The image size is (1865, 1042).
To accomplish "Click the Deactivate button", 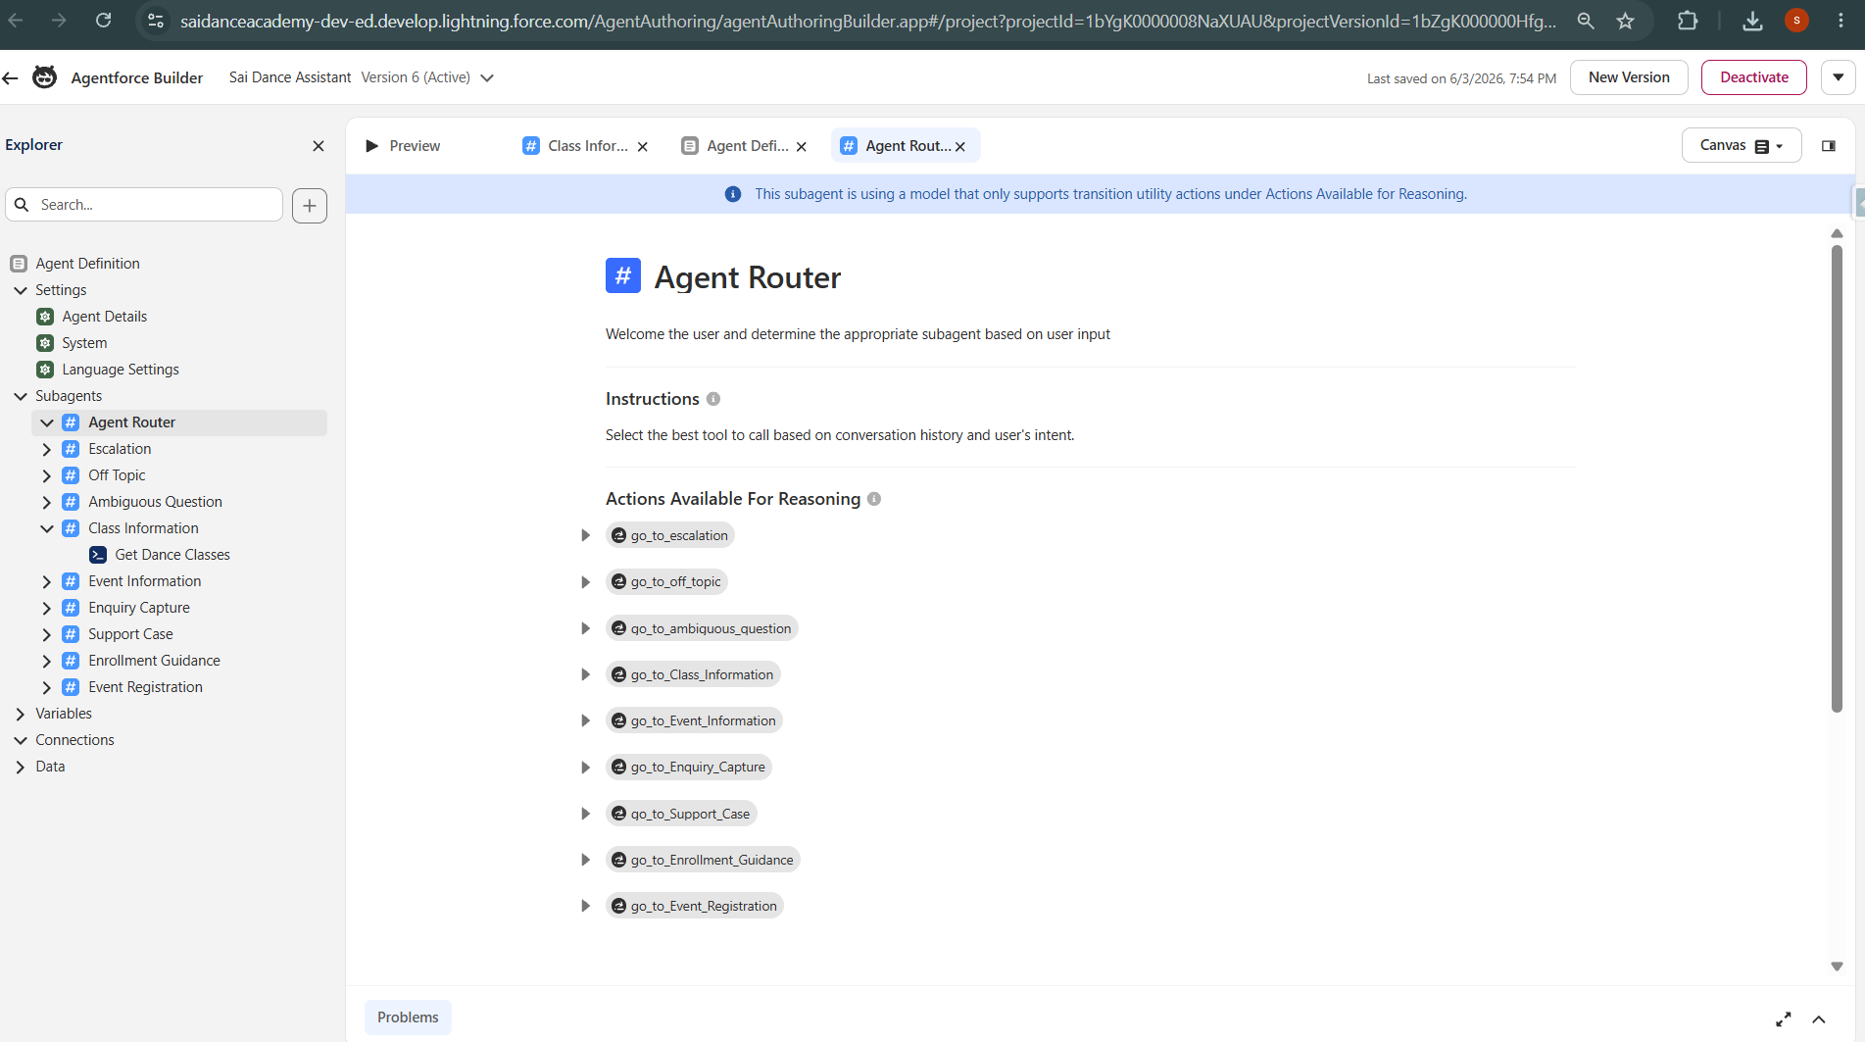I will coord(1754,77).
